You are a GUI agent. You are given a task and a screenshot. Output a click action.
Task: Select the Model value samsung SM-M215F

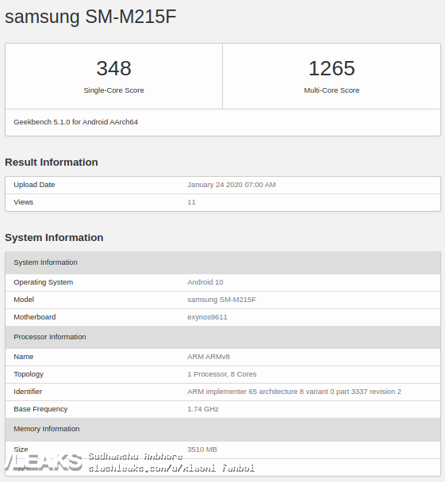222,300
